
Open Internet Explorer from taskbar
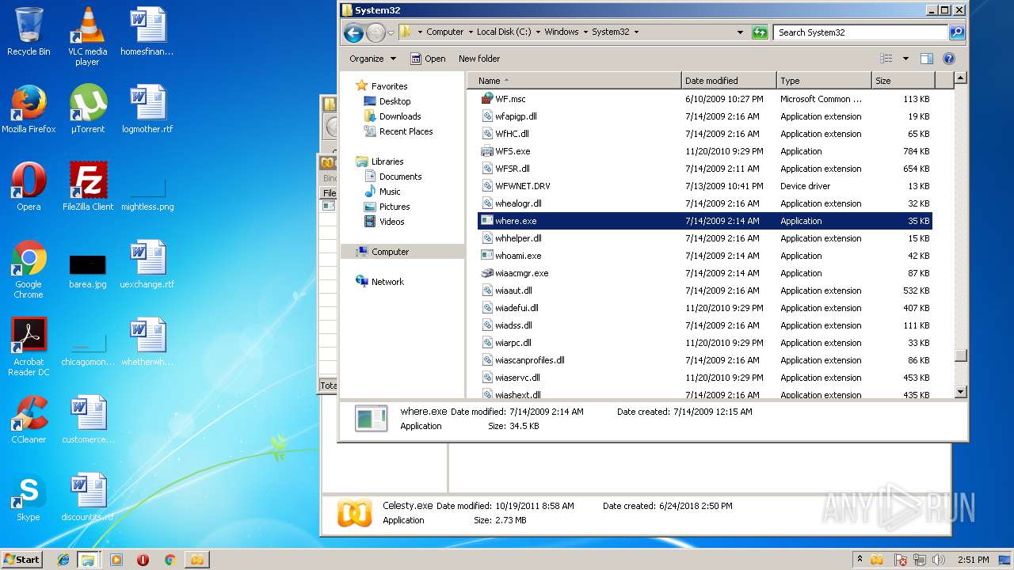point(63,560)
